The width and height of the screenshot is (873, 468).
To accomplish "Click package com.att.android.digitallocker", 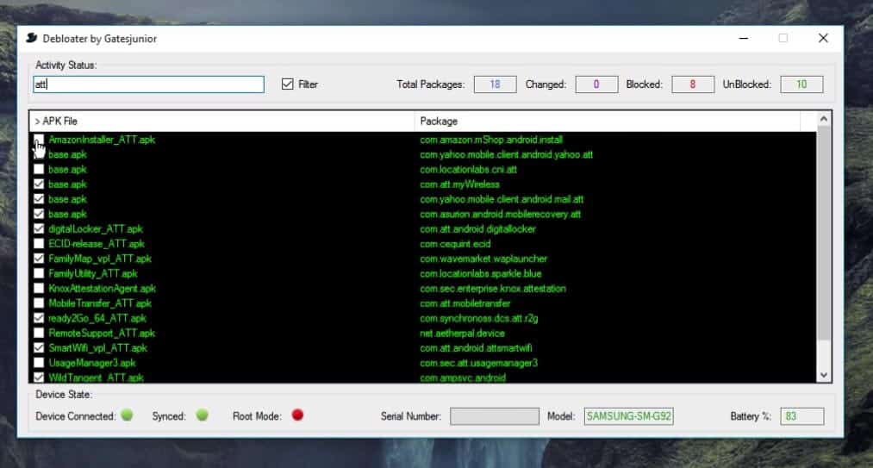I will [477, 229].
